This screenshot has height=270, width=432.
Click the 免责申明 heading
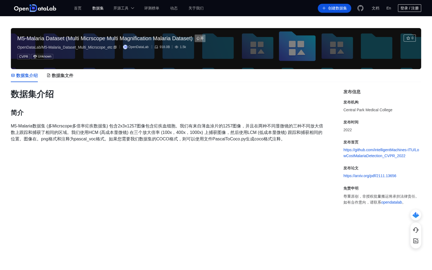(x=351, y=188)
